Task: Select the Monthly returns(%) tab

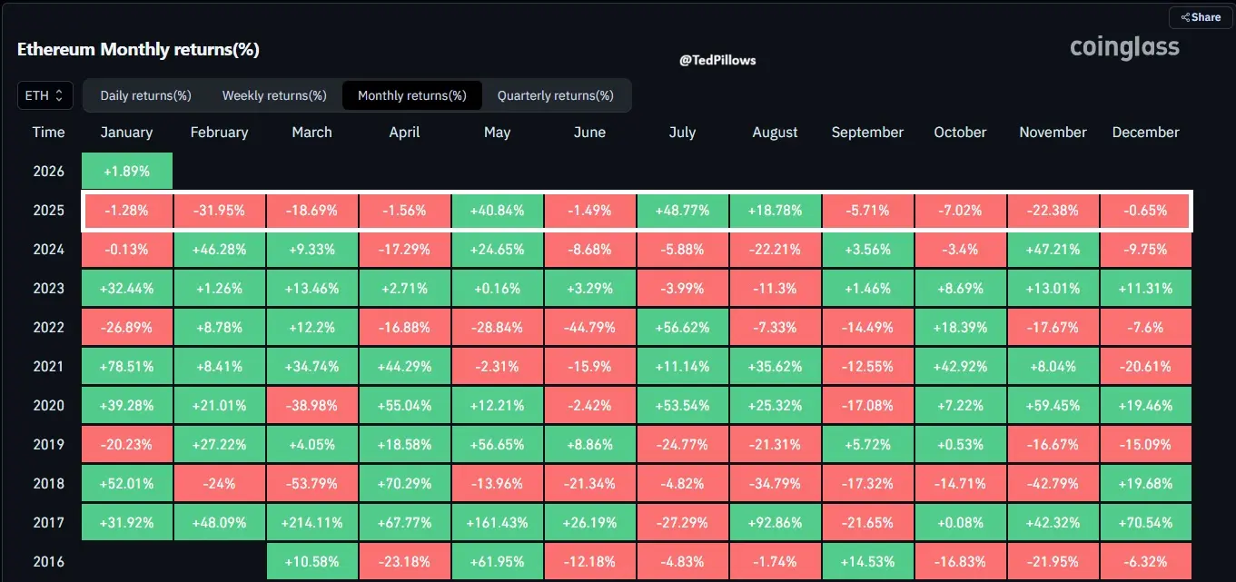Action: [x=411, y=95]
